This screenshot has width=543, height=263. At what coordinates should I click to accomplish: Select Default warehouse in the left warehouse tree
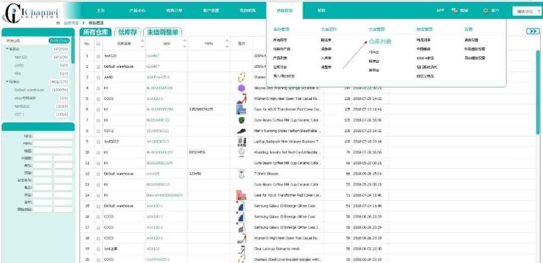(29, 90)
